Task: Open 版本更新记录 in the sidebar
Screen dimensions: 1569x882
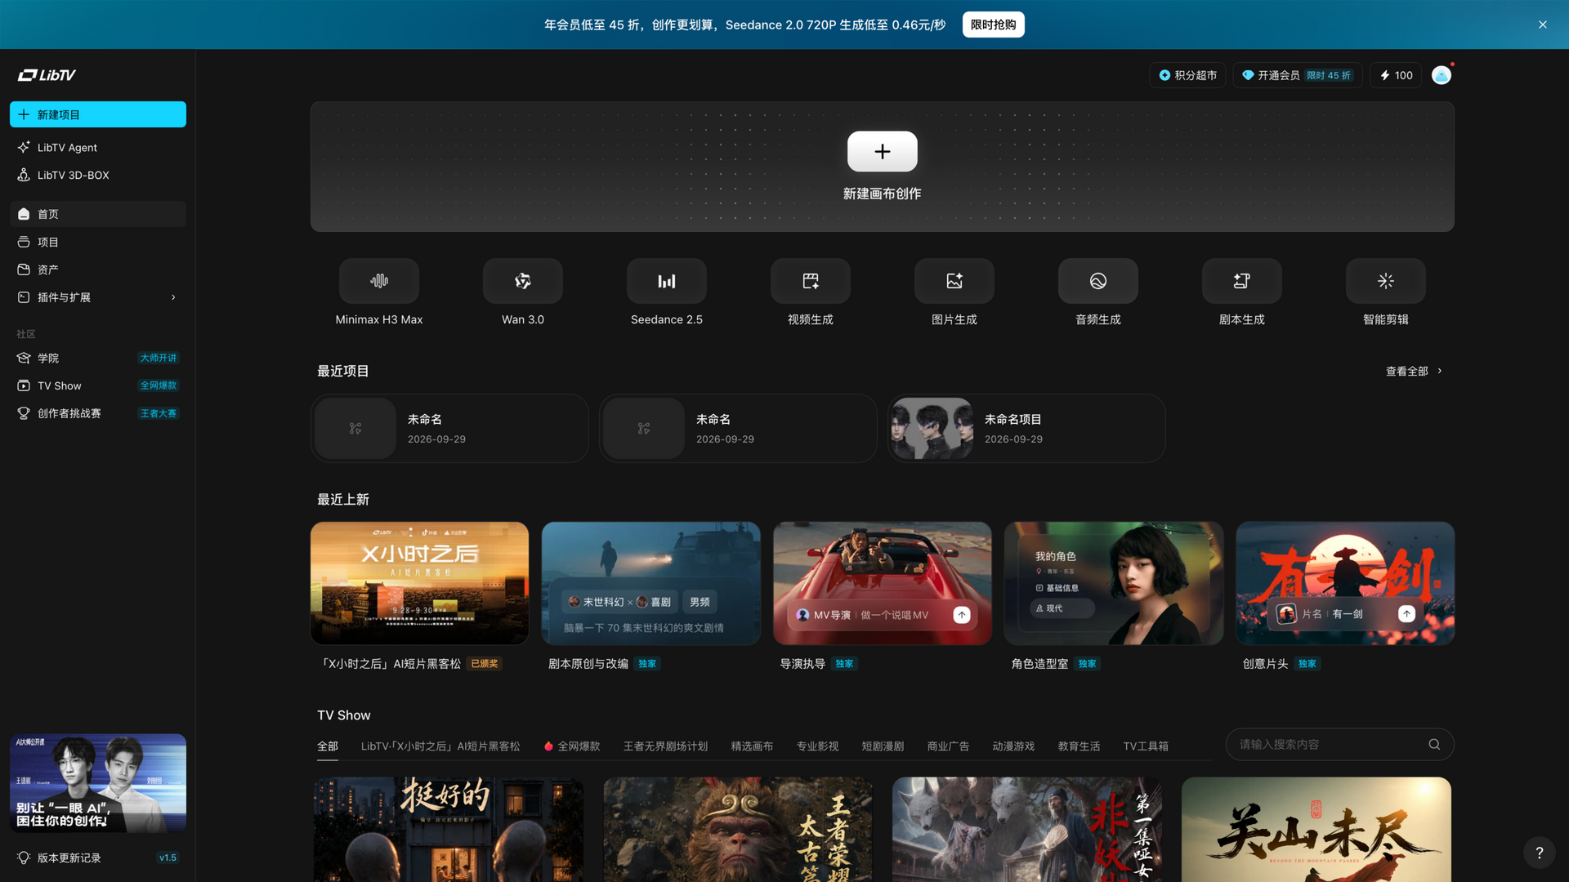Action: click(x=98, y=857)
